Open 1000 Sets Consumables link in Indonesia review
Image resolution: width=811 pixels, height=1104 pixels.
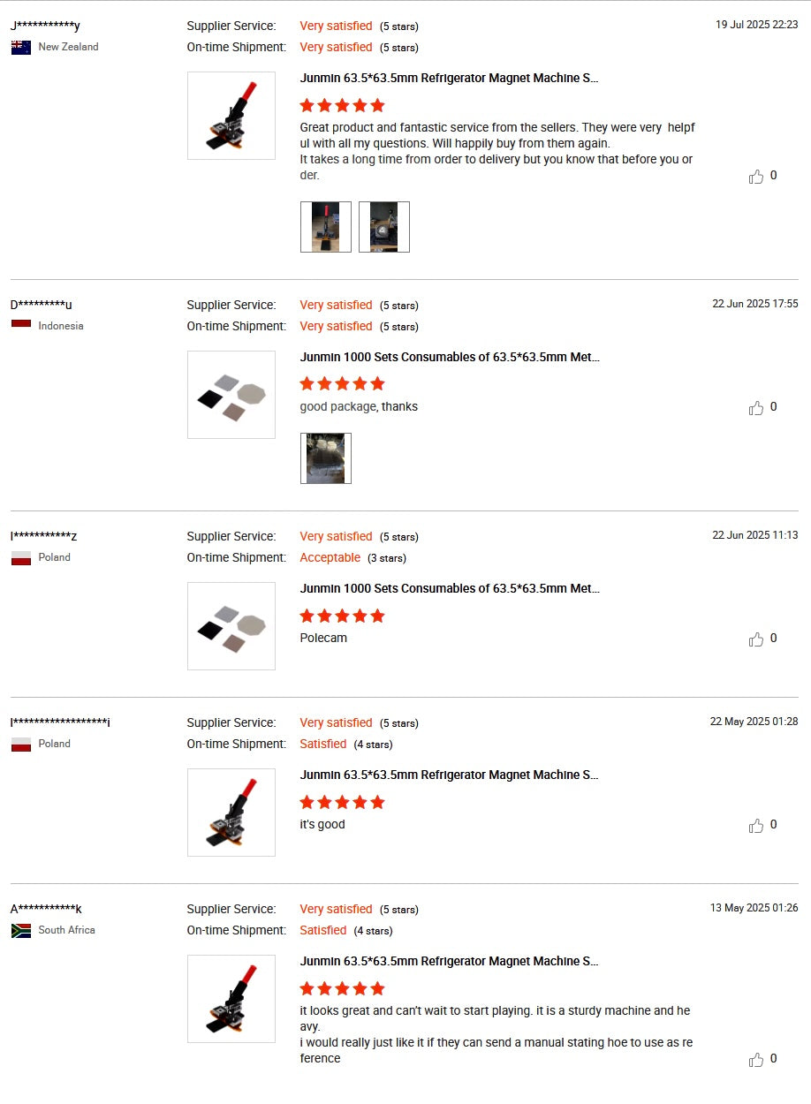449,358
